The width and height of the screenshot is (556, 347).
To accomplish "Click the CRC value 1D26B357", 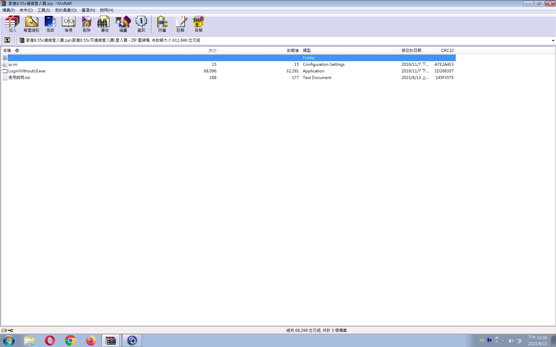I will pyautogui.click(x=444, y=71).
